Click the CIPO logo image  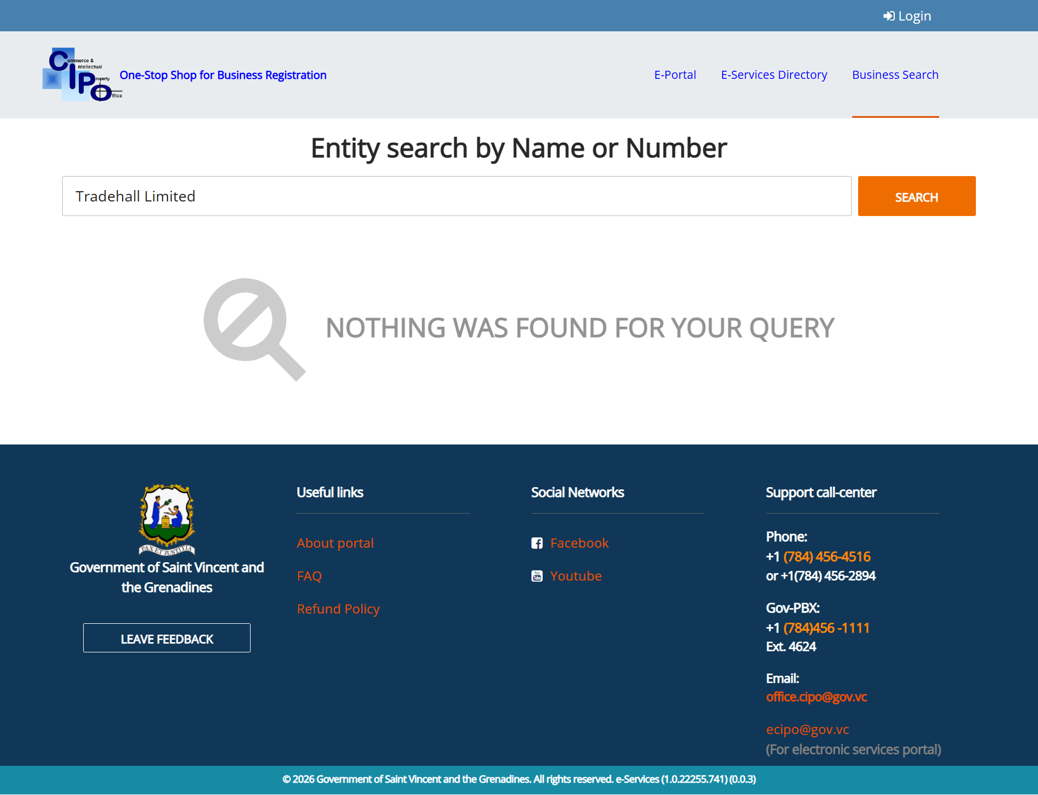coord(82,75)
